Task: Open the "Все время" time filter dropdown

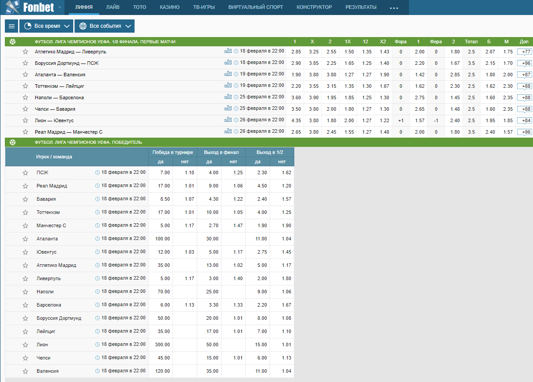Action: (46, 26)
